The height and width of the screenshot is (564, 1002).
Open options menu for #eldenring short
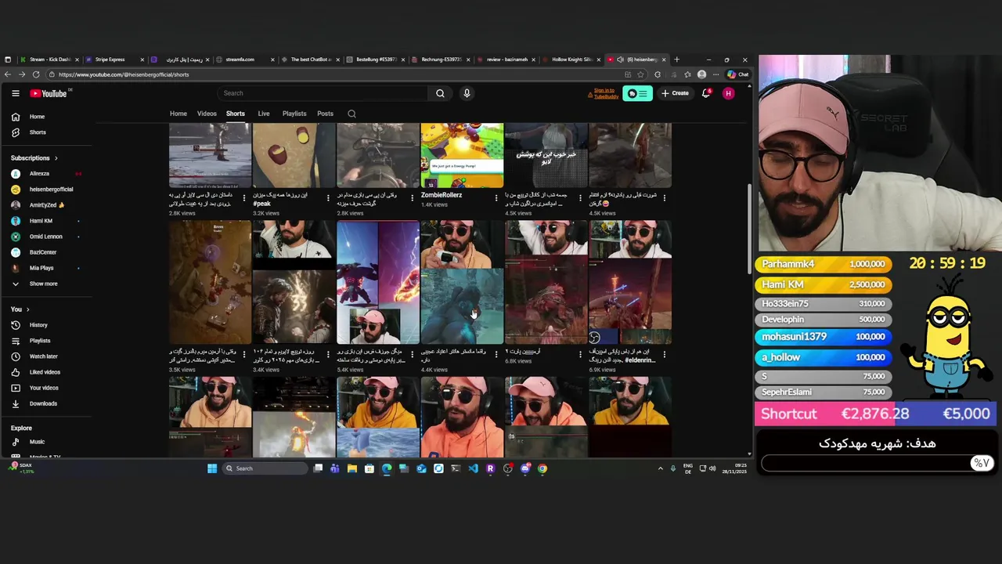tap(665, 354)
